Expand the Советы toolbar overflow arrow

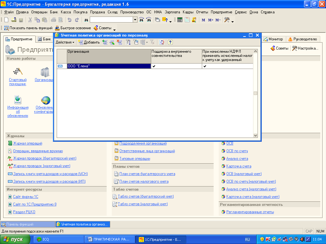[114, 30]
